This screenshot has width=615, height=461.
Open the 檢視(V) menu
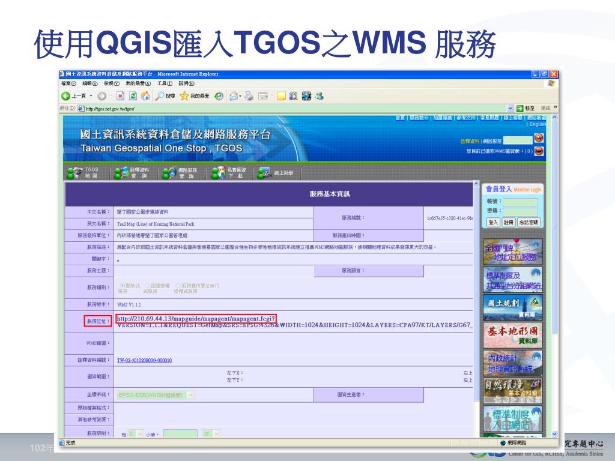click(111, 83)
